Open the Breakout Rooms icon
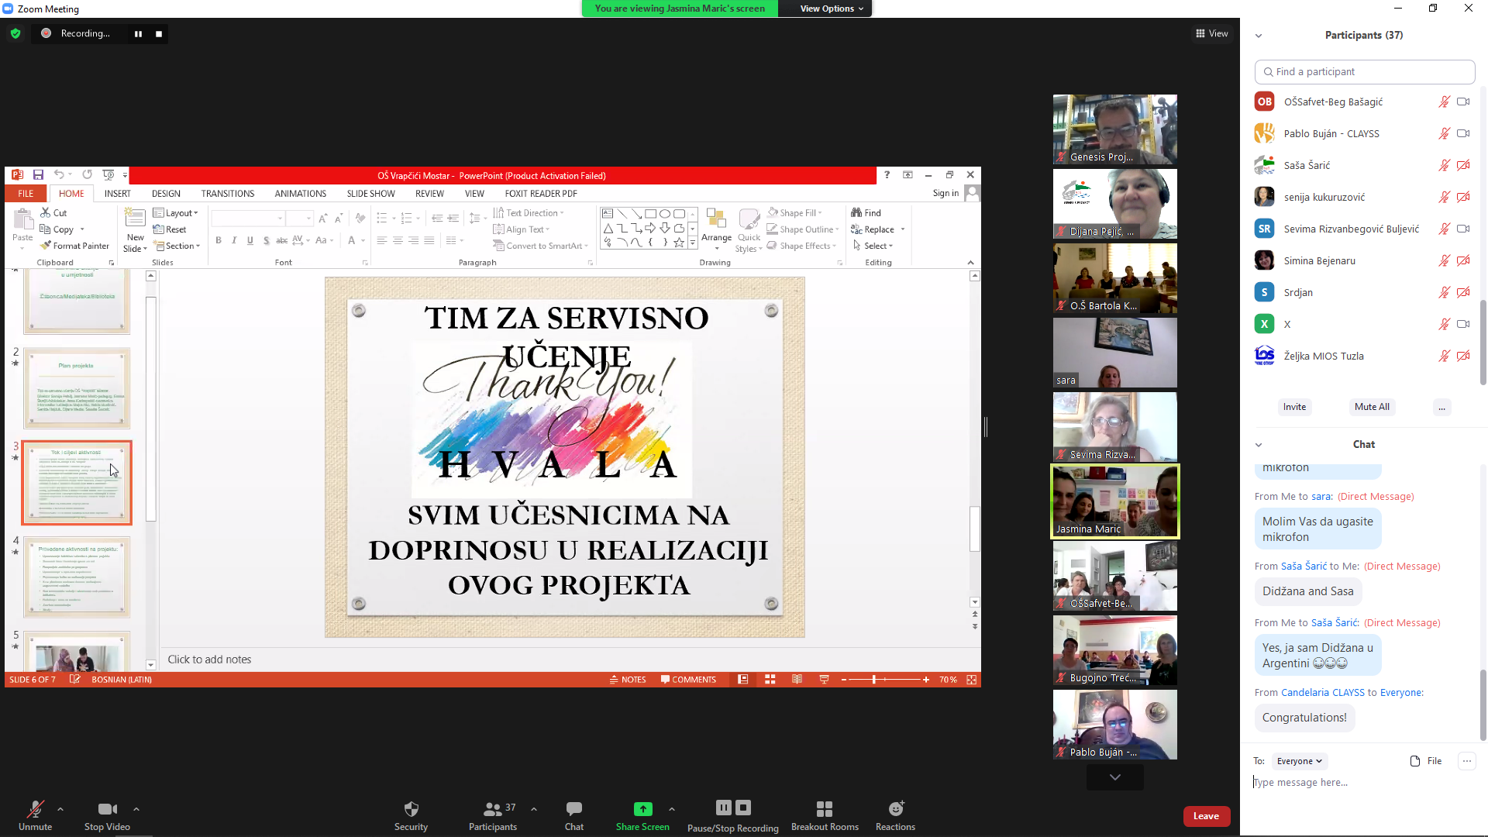 [x=824, y=809]
